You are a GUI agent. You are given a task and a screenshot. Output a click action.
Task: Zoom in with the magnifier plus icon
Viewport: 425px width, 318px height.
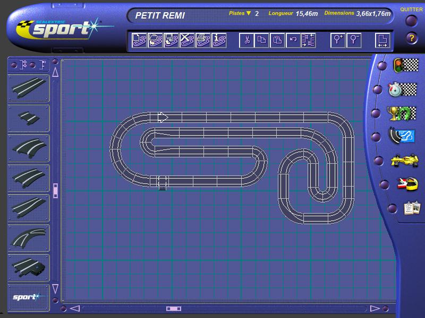coord(338,40)
